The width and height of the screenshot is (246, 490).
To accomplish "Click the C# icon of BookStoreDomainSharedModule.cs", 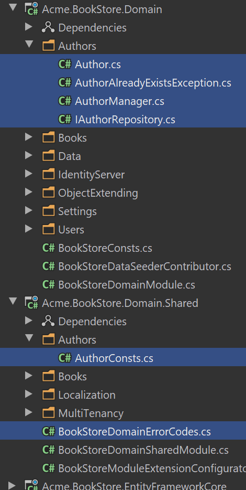I will (48, 450).
